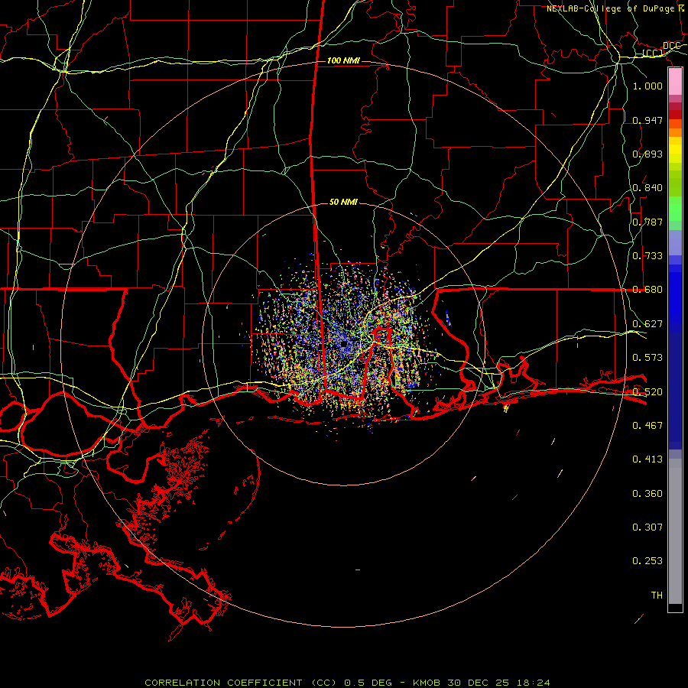The height and width of the screenshot is (688, 688).
Task: Click the 0.307 scale value
Action: click(647, 527)
